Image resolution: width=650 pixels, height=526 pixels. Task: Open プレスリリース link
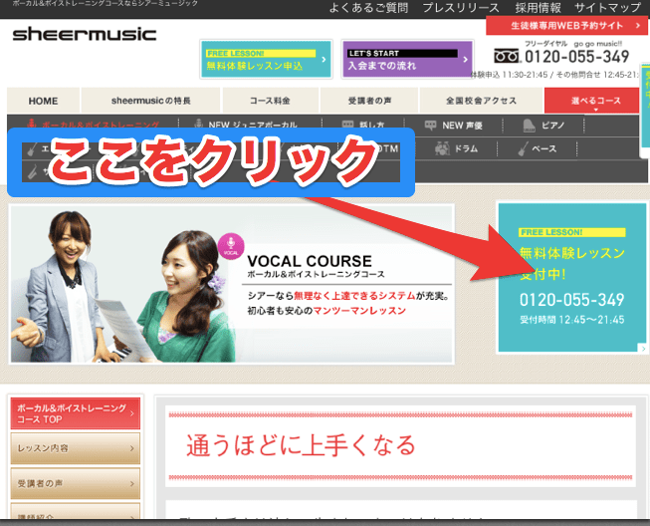(x=461, y=8)
